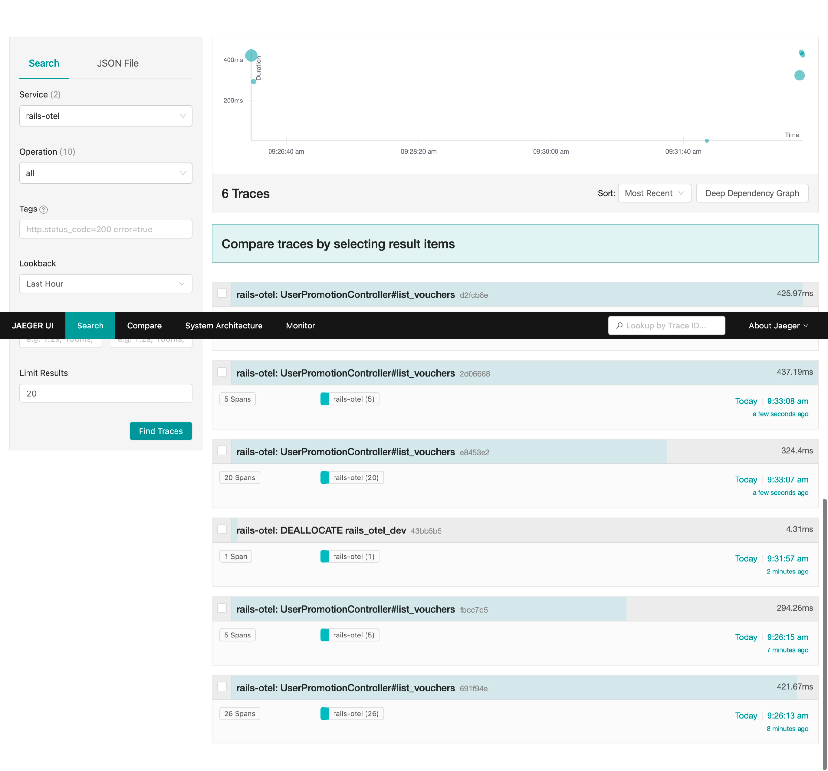Viewport: 828px width, 771px height.
Task: Click the teal service color box for rails-otel (20)
Action: [324, 478]
